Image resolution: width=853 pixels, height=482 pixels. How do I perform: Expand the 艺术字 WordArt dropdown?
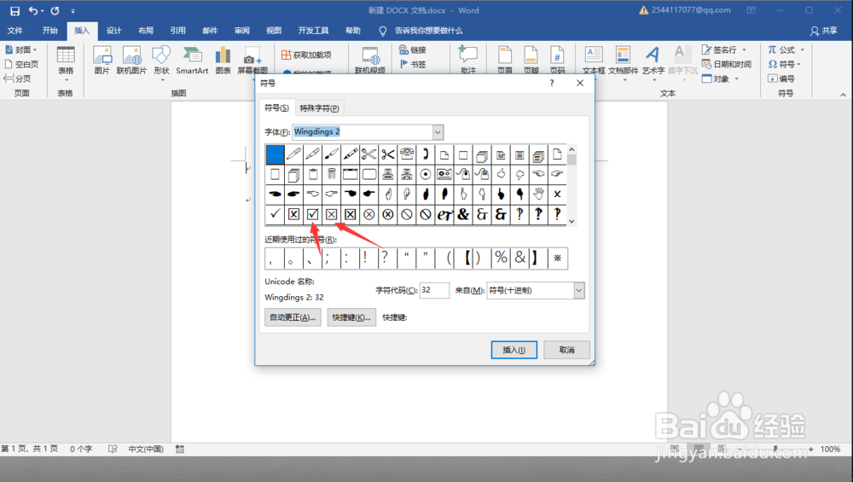pyautogui.click(x=653, y=80)
